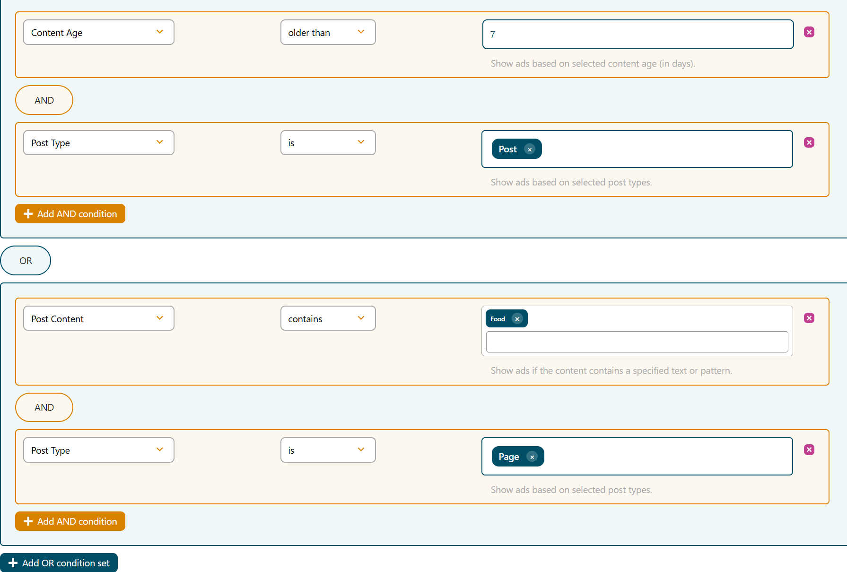Remove the Content Age condition row
Image resolution: width=847 pixels, height=572 pixels.
(x=809, y=32)
